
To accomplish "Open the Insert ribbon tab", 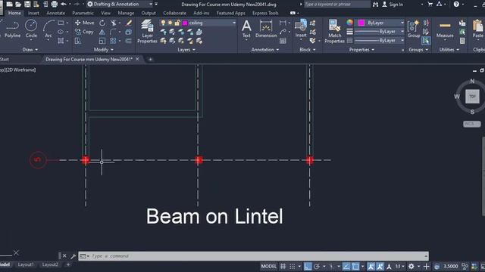I will 33,13.
